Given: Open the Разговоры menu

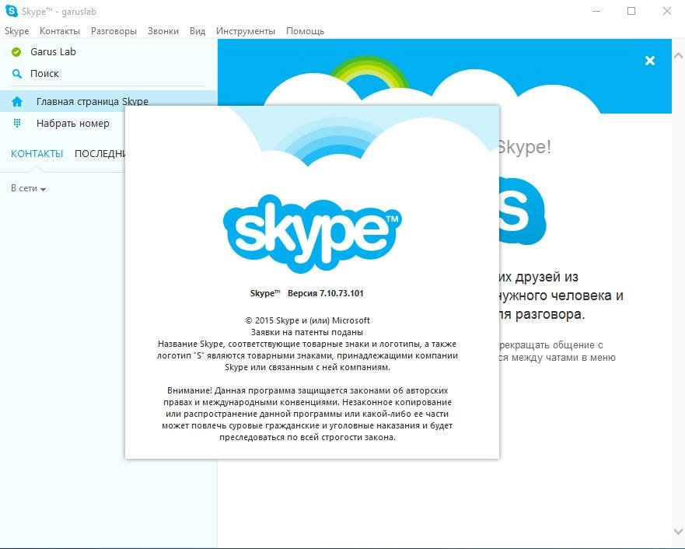Looking at the screenshot, I should pyautogui.click(x=114, y=31).
